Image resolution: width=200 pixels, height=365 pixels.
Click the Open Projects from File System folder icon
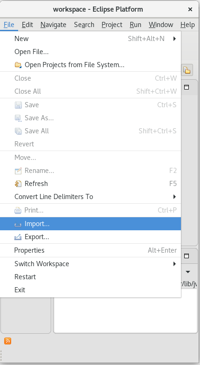click(x=18, y=65)
